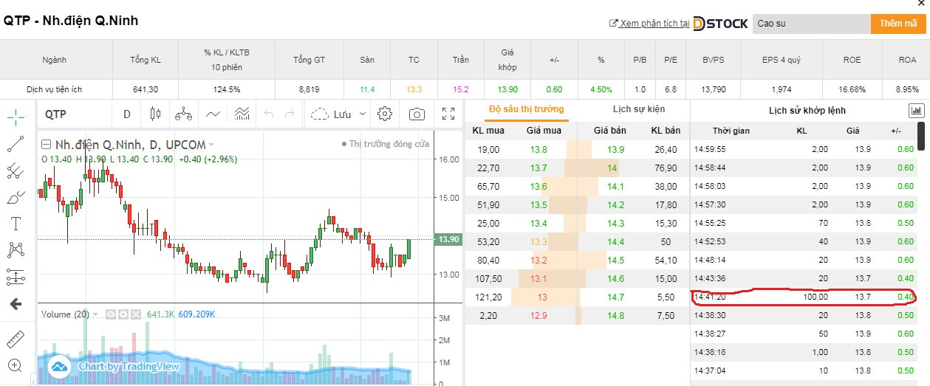Toggle Volume indicator visibility eye icon
This screenshot has width=930, height=386.
110,314
